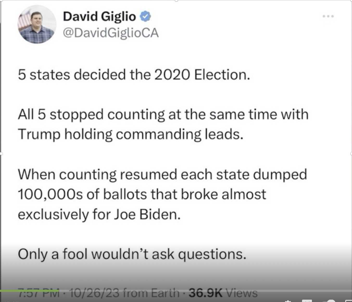352x302 pixels.
Task: Click the left-edge middle resize handle
Action: (1, 154)
